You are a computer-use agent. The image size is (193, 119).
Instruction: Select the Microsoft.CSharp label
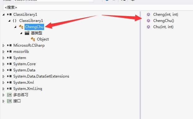tap(29, 45)
